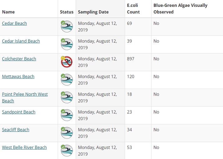This screenshot has height=159, width=223.
Task: Follow the Mettawas Beach link
Action: point(18,77)
